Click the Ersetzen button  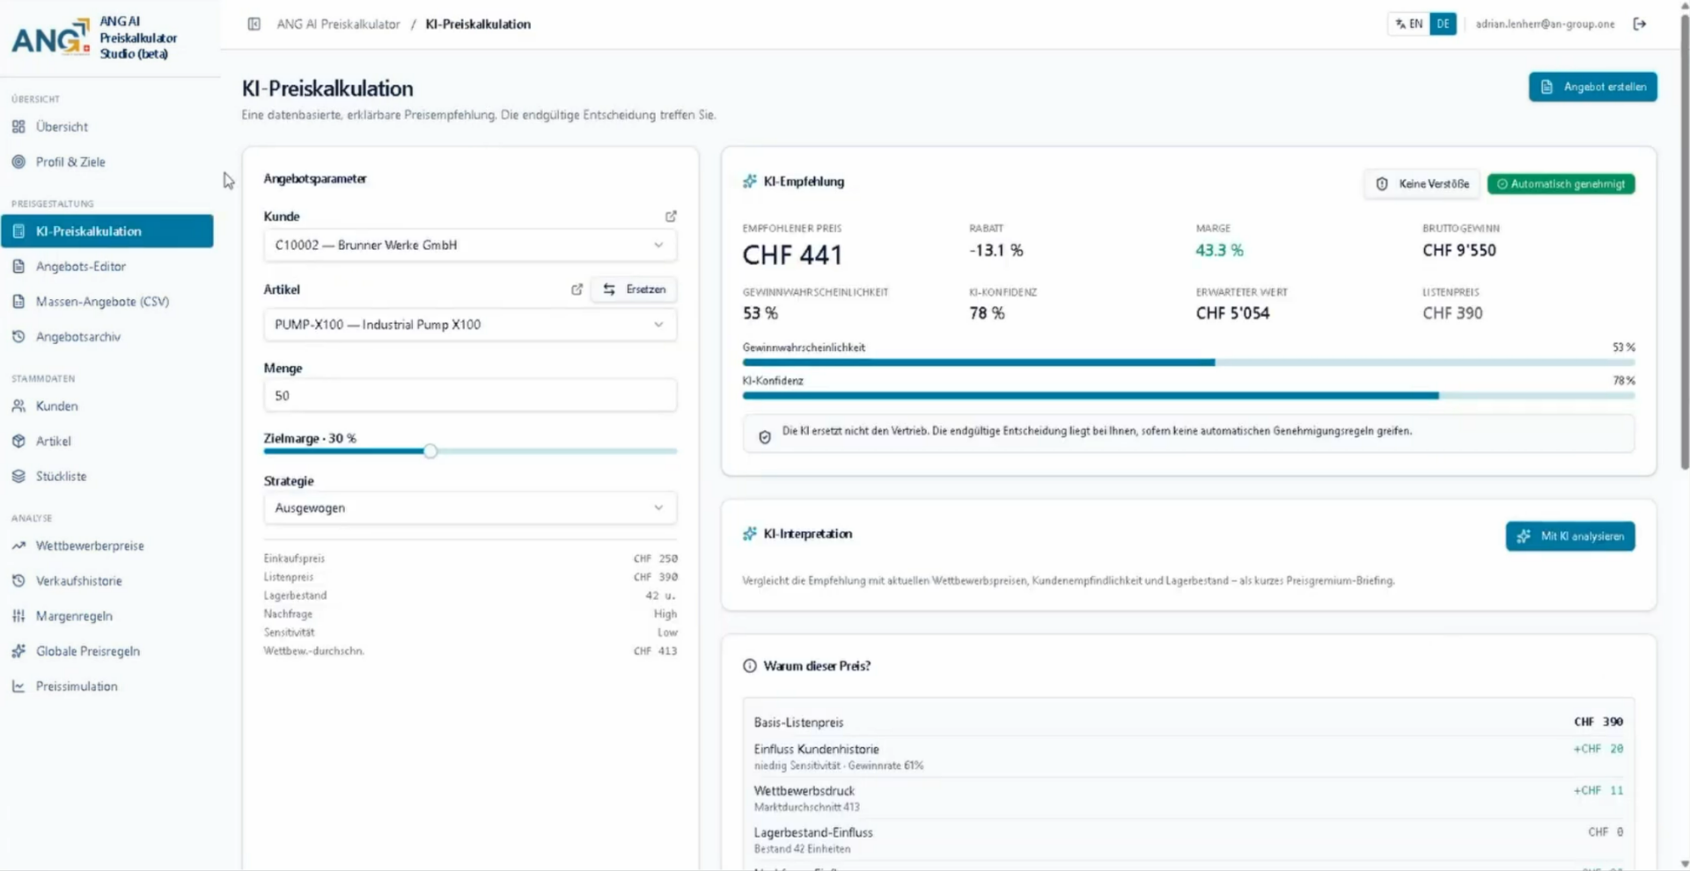click(634, 289)
